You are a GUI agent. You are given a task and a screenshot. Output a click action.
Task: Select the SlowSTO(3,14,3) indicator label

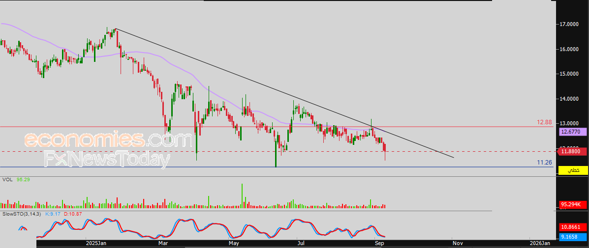coord(22,214)
